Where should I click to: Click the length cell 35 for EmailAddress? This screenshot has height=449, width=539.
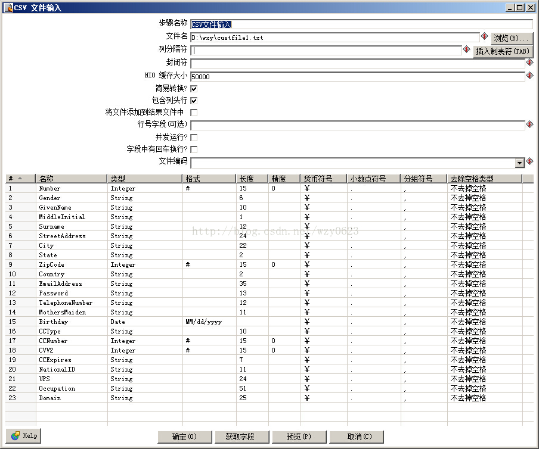[252, 283]
